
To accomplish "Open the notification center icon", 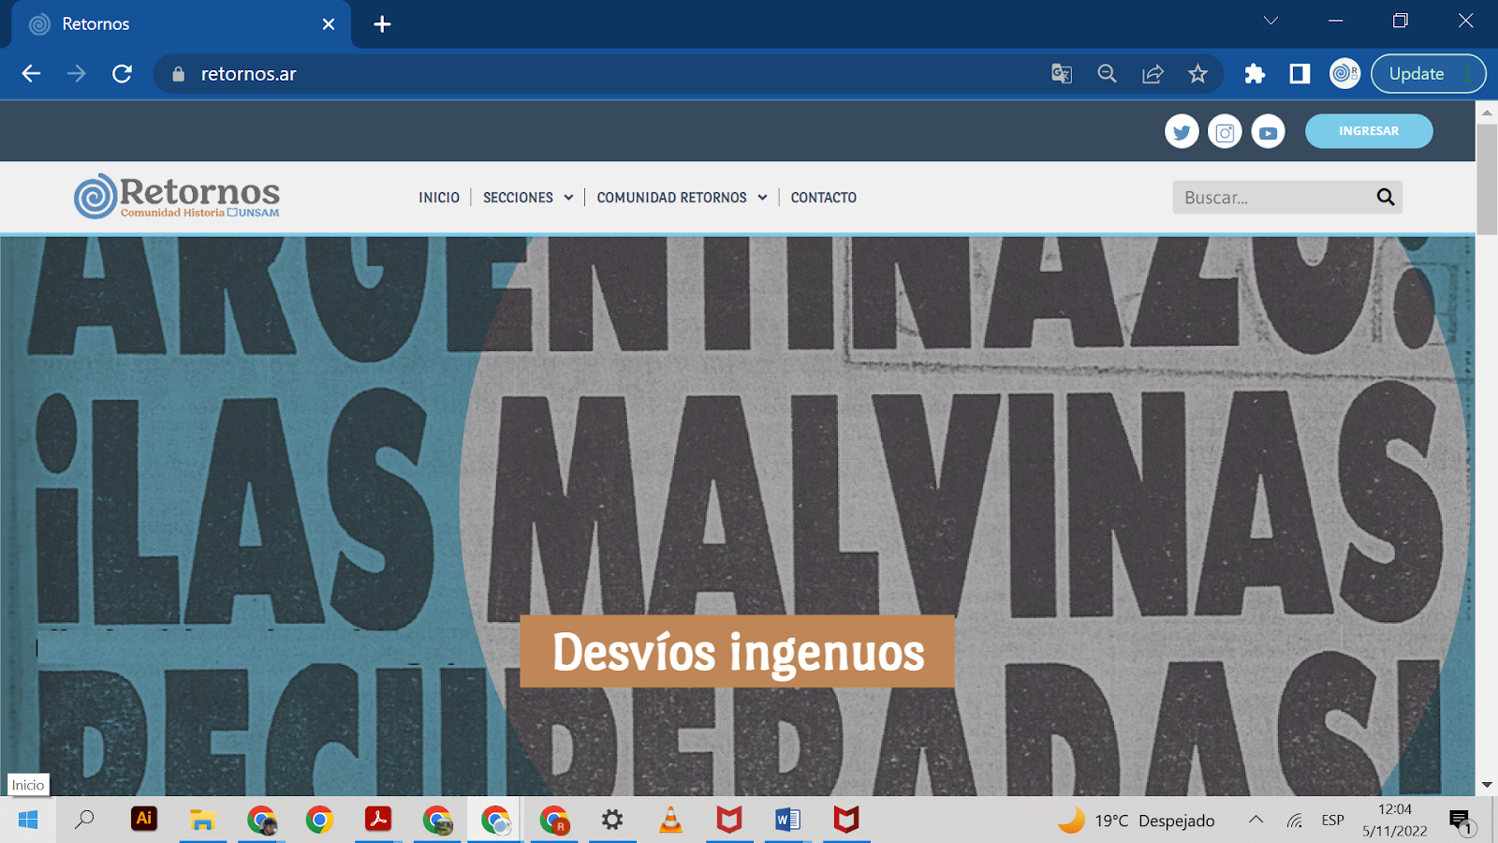I will 1461,821.
